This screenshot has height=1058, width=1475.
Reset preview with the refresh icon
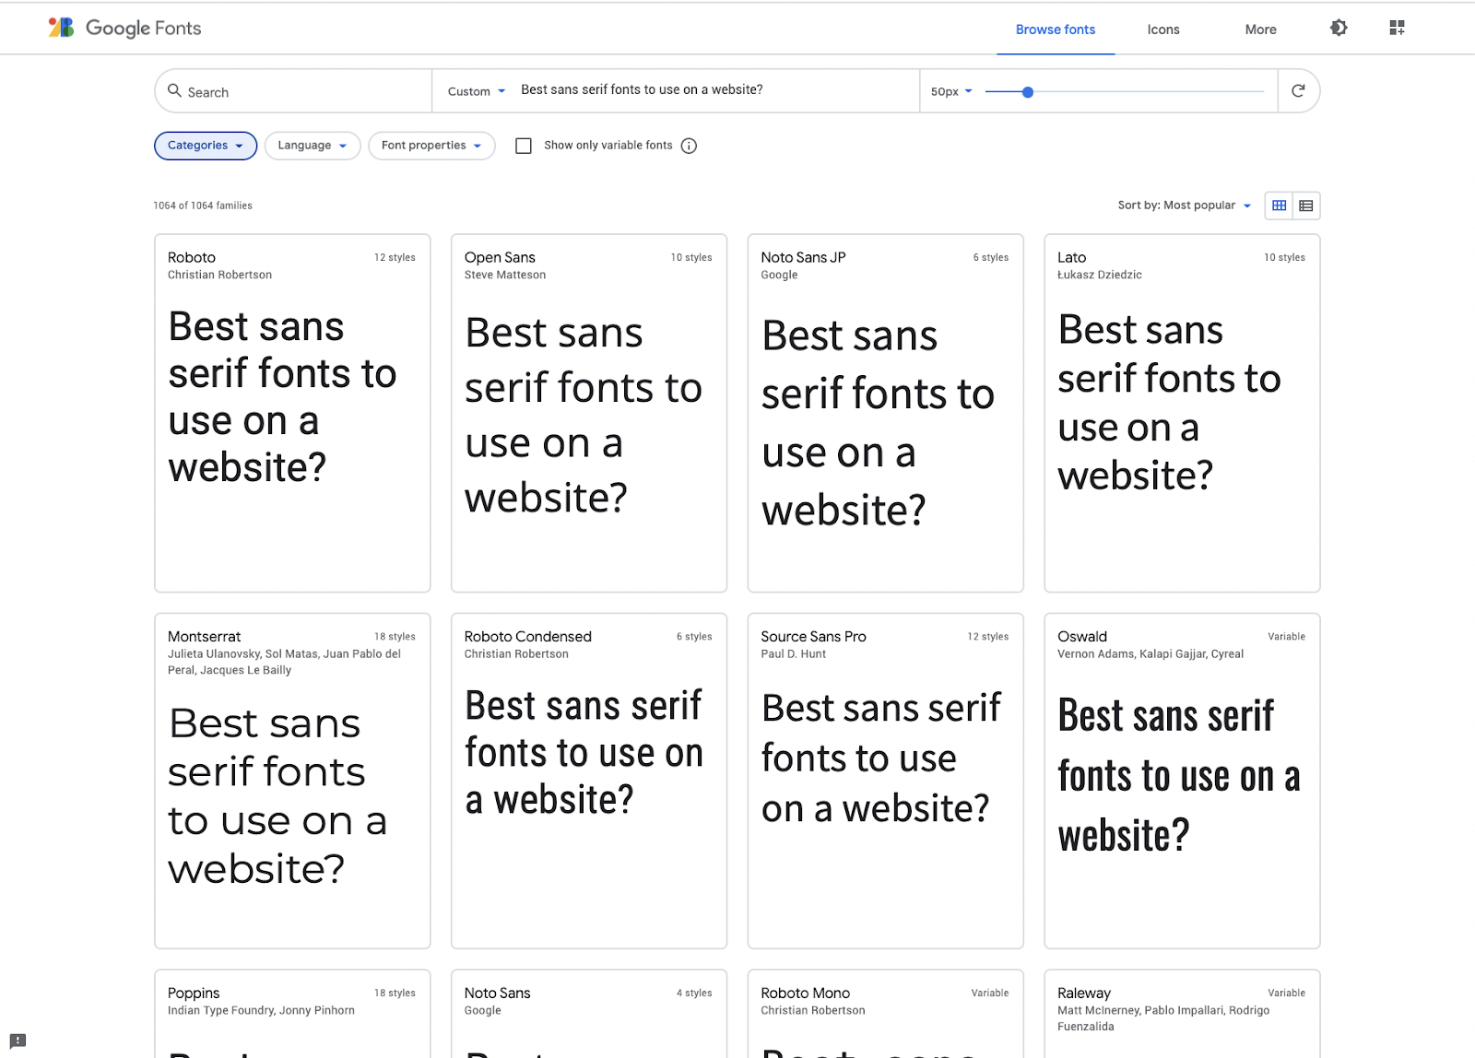[1298, 90]
